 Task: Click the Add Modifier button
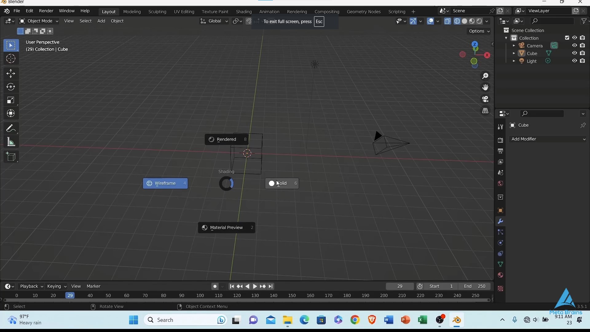pos(548,139)
